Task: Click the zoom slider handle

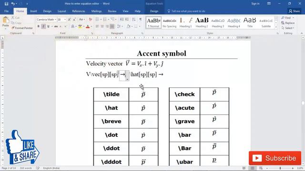Action: pos(280,168)
